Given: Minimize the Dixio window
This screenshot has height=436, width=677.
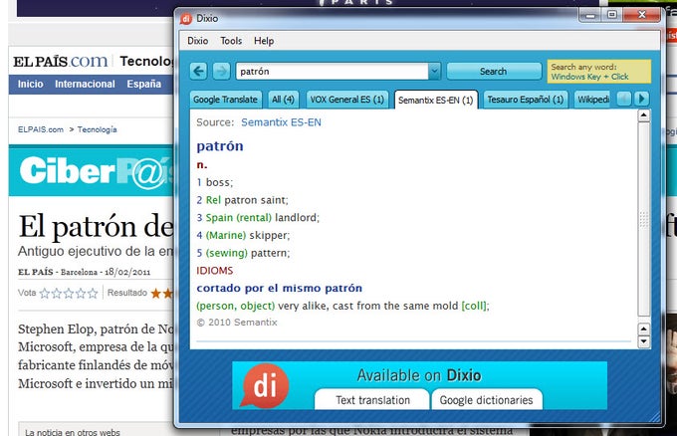Looking at the screenshot, I should pos(590,15).
